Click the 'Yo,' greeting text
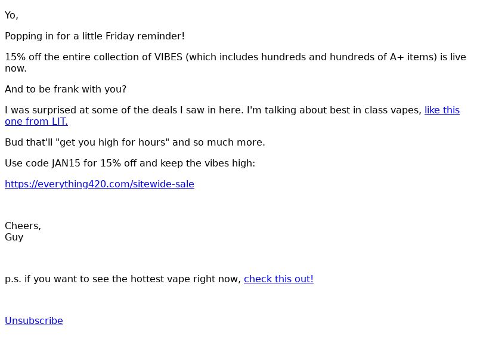The width and height of the screenshot is (477, 358). (x=11, y=16)
